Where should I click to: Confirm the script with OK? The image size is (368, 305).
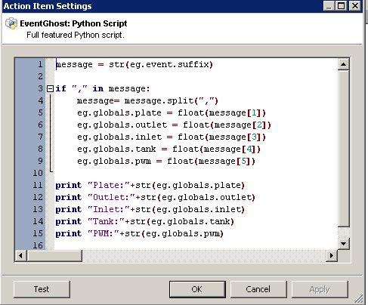pyautogui.click(x=197, y=289)
